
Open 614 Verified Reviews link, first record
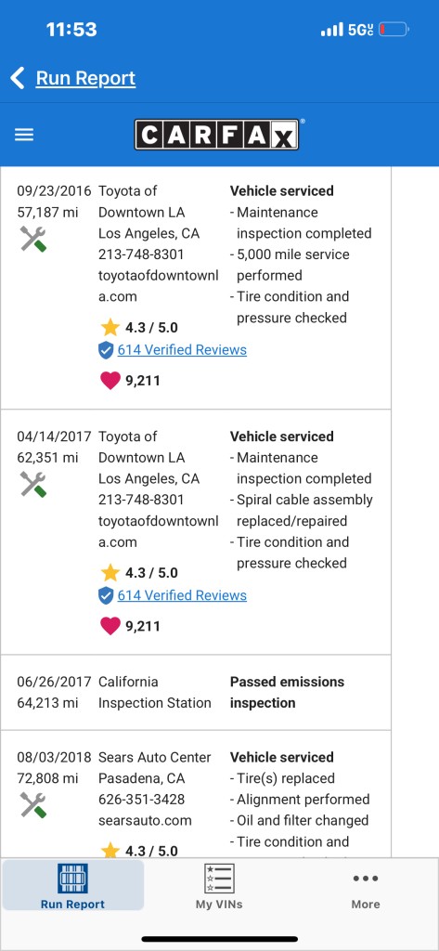[x=182, y=350]
